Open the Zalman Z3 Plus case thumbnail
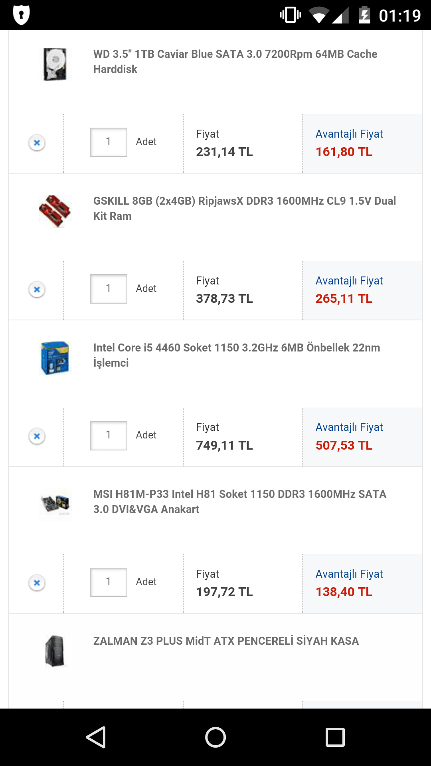This screenshot has height=766, width=431. point(55,651)
